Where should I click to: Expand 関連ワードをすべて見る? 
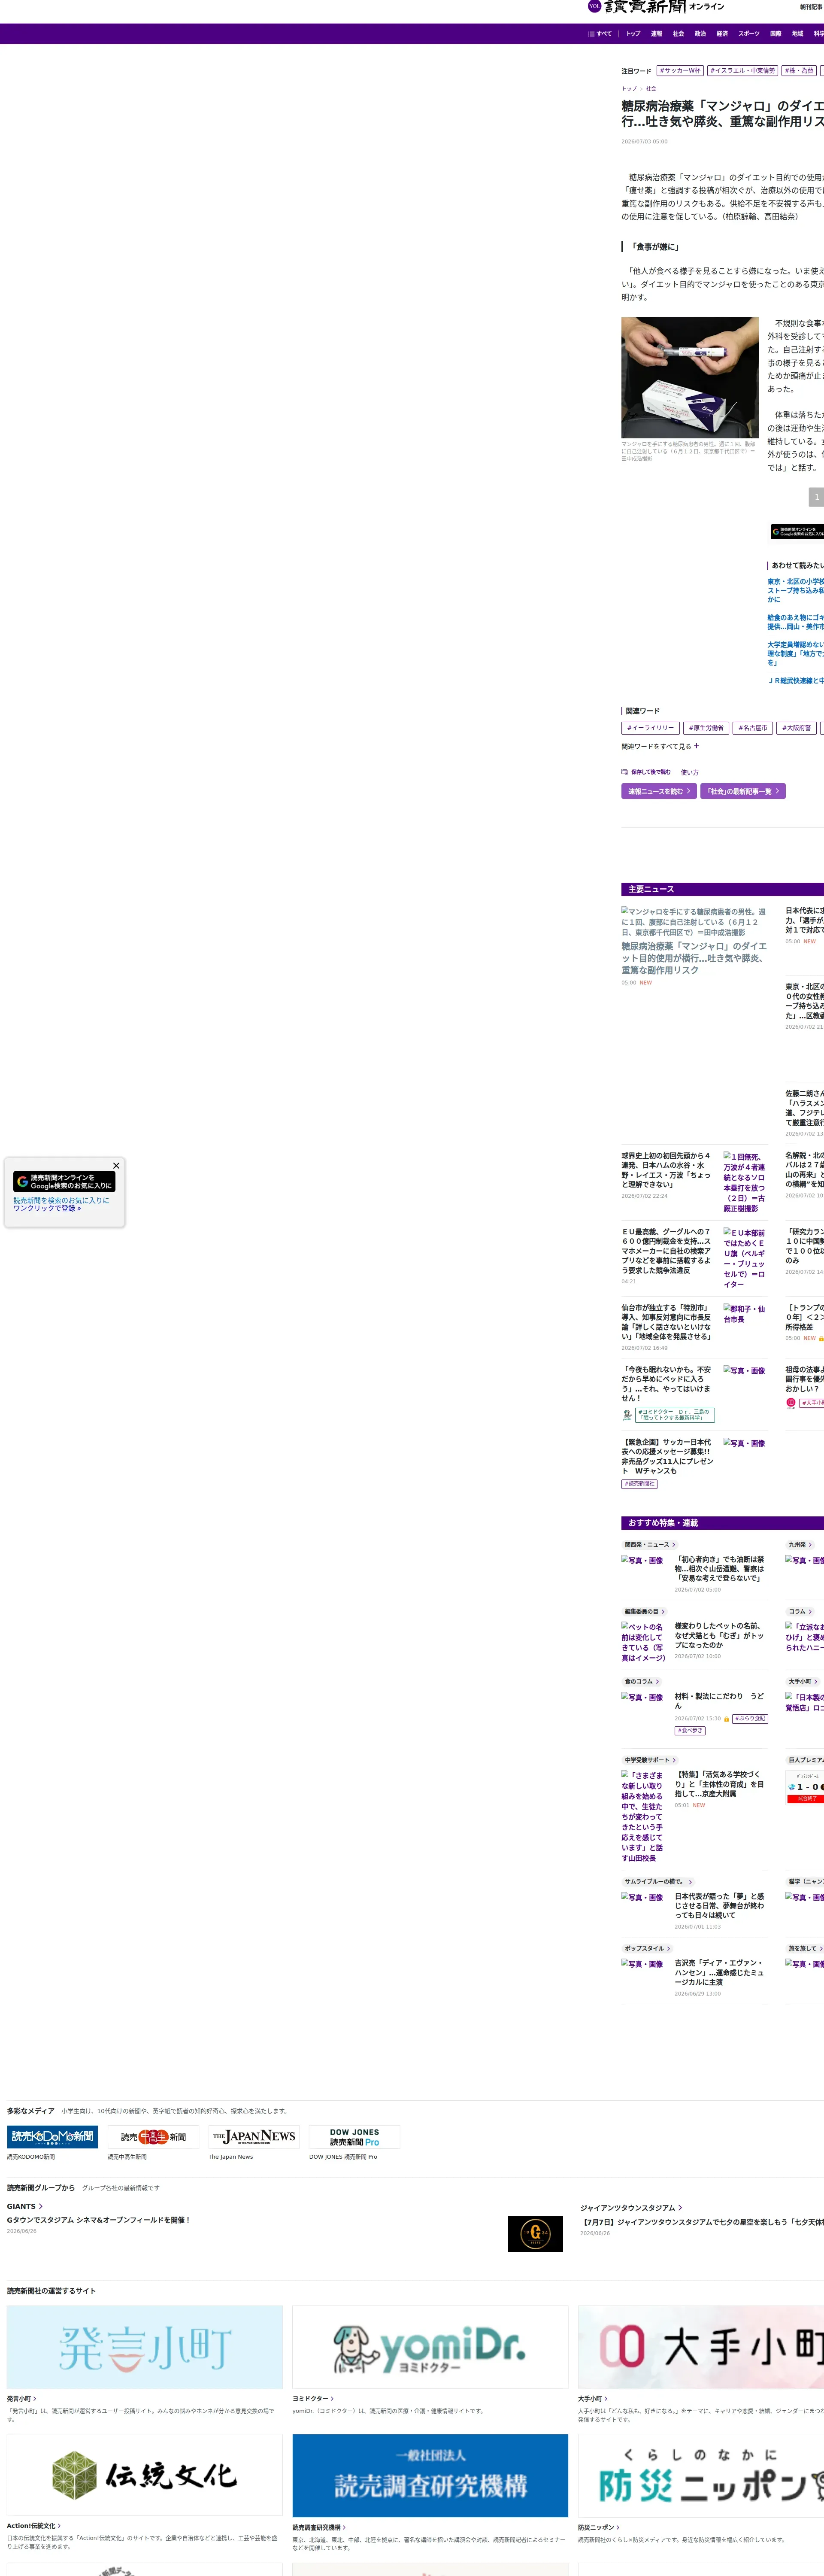[660, 746]
